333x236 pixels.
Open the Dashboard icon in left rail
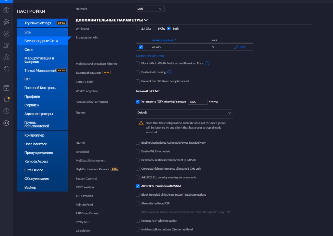(7, 10)
